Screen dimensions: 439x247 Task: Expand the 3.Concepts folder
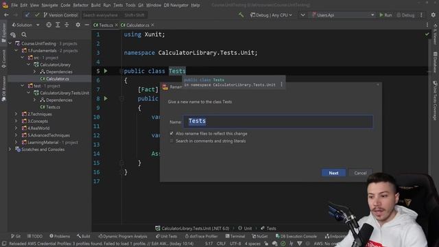[16, 121]
